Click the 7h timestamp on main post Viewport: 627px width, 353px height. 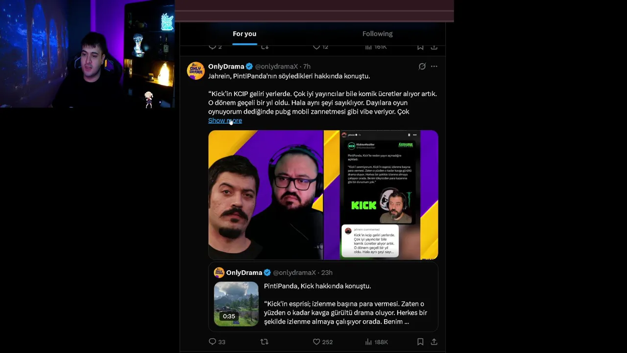tap(307, 66)
